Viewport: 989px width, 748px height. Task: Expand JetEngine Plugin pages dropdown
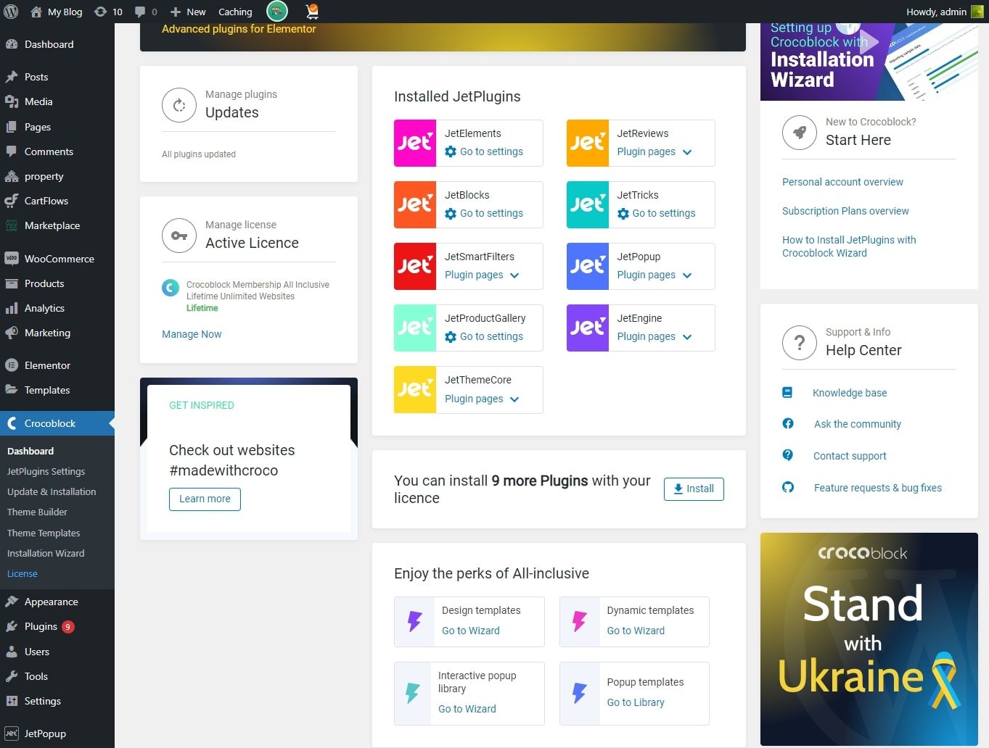(654, 336)
